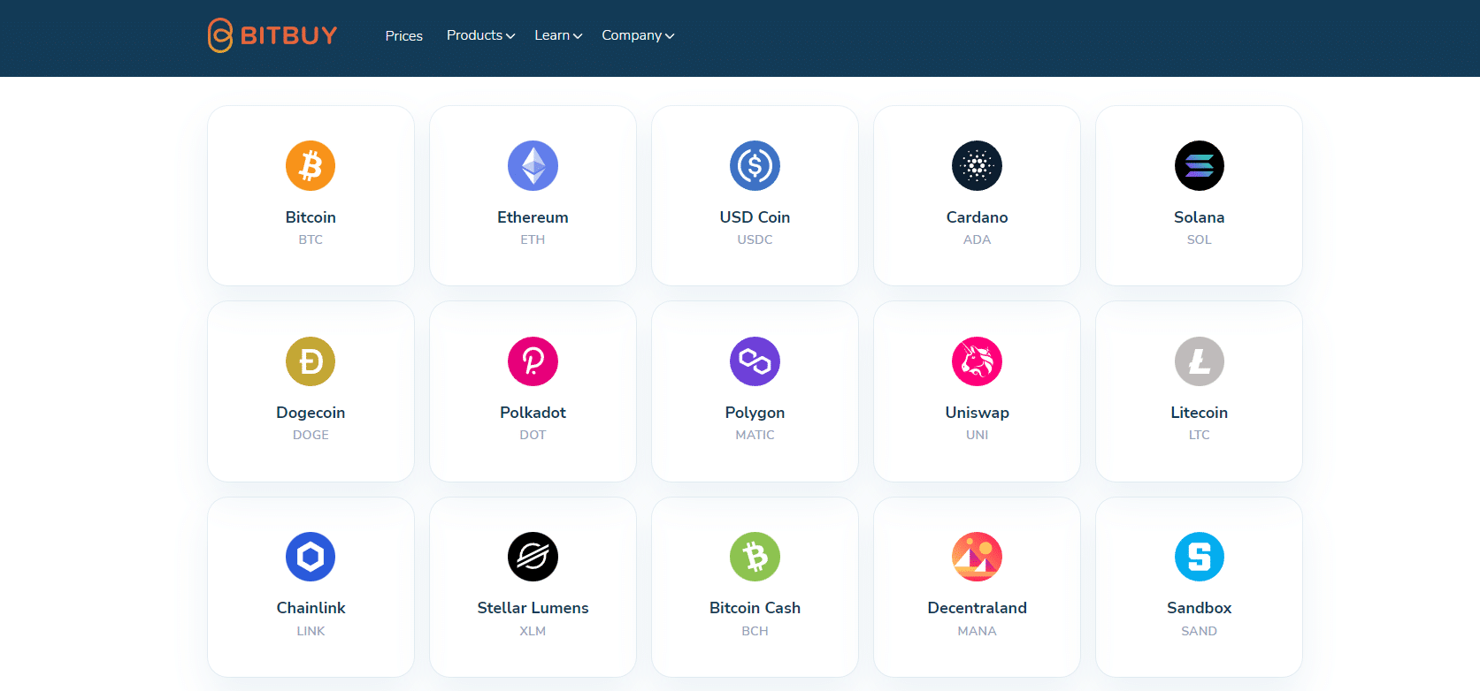
Task: Click the USDC ticker label
Action: (755, 239)
